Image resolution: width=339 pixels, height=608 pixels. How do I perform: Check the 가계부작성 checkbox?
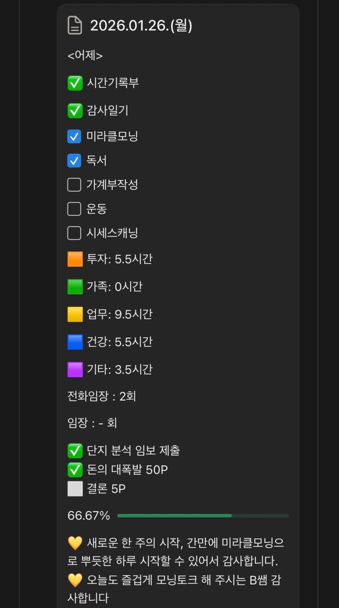click(74, 185)
